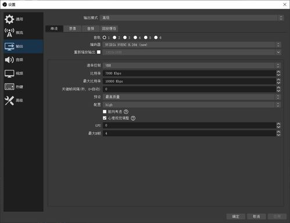290x223 pixels.
Task: Click the OK confirm button
Action: point(235,217)
